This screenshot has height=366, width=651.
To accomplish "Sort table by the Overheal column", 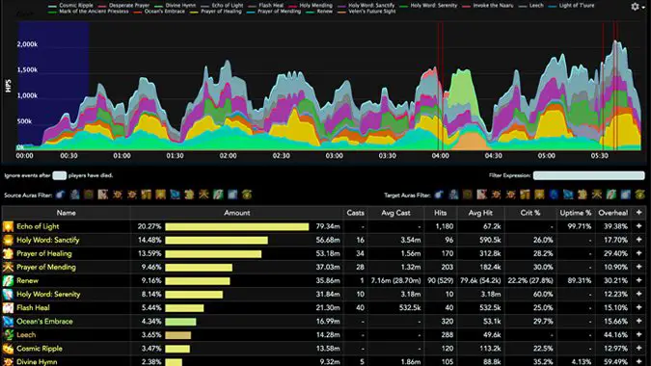I will pyautogui.click(x=612, y=213).
